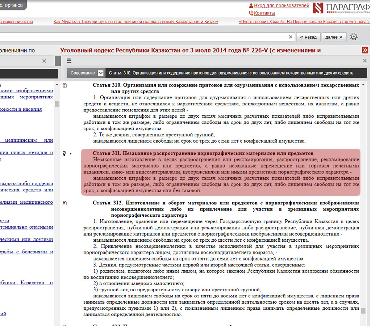Close the document panel with the X
This screenshot has width=371, height=326.
(x=365, y=61)
